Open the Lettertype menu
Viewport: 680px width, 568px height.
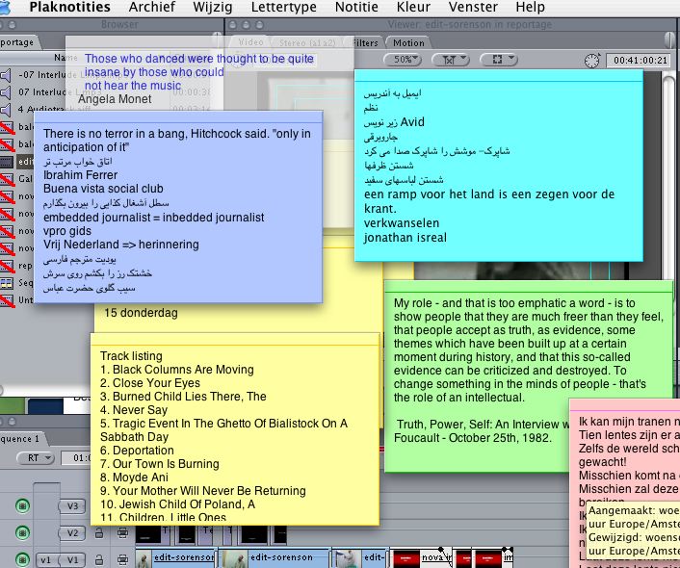(x=283, y=7)
